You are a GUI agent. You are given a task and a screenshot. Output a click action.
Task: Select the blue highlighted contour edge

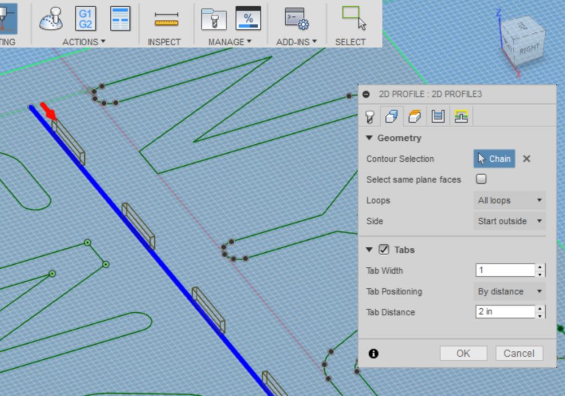(x=151, y=251)
